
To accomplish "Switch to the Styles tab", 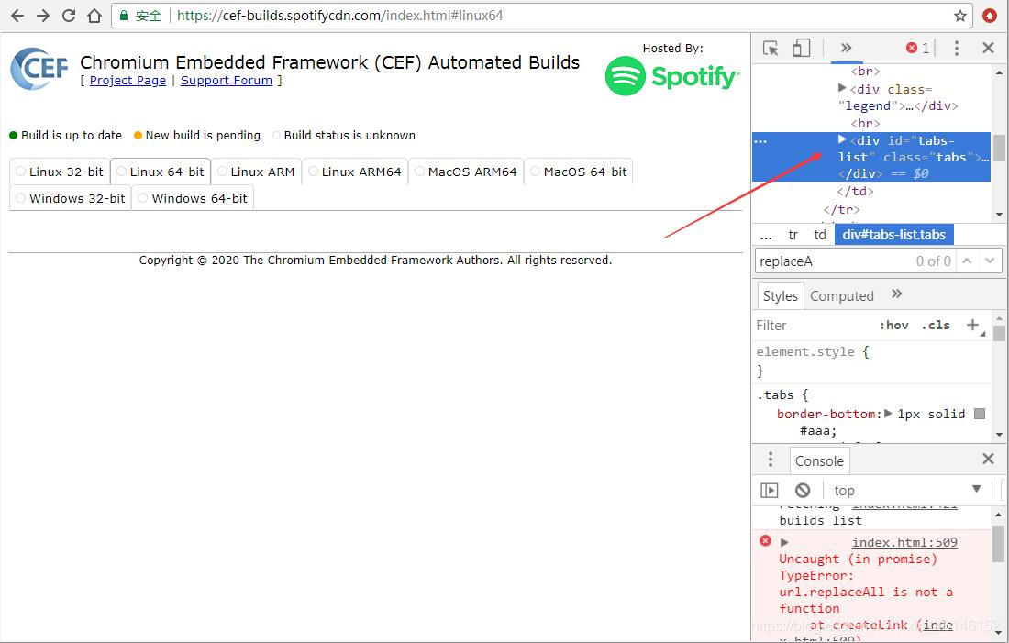I will (780, 296).
